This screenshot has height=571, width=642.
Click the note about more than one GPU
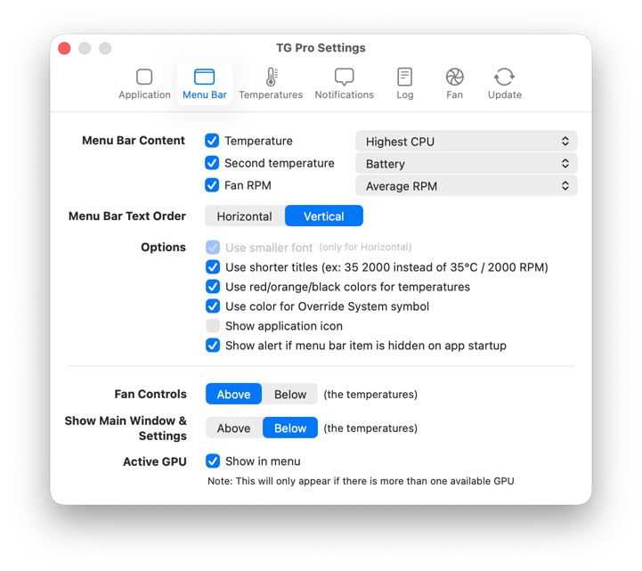coord(361,481)
